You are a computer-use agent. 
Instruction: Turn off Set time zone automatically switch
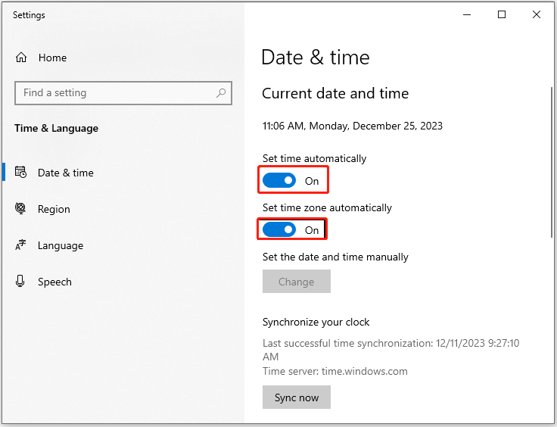279,230
